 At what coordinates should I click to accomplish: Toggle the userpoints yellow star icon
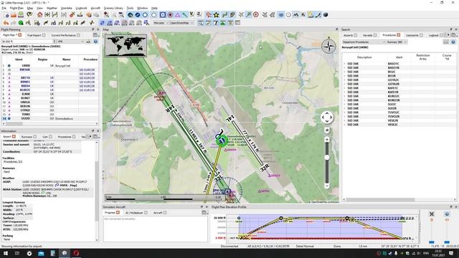(217, 15)
